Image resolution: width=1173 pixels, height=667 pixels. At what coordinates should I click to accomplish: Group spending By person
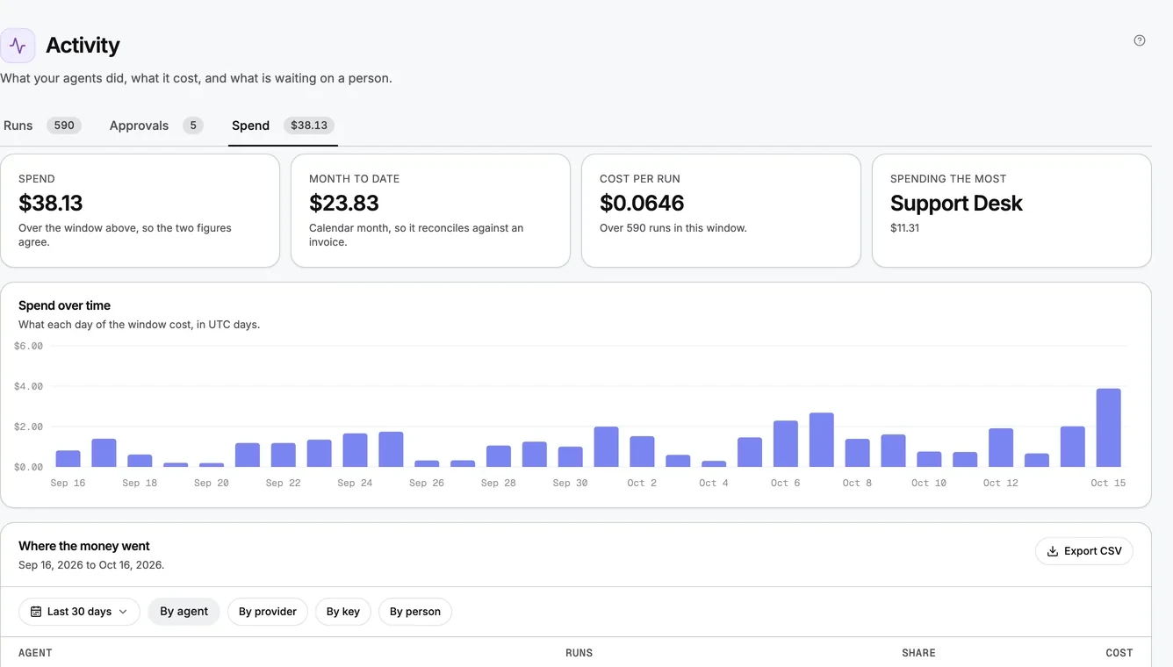[415, 612]
